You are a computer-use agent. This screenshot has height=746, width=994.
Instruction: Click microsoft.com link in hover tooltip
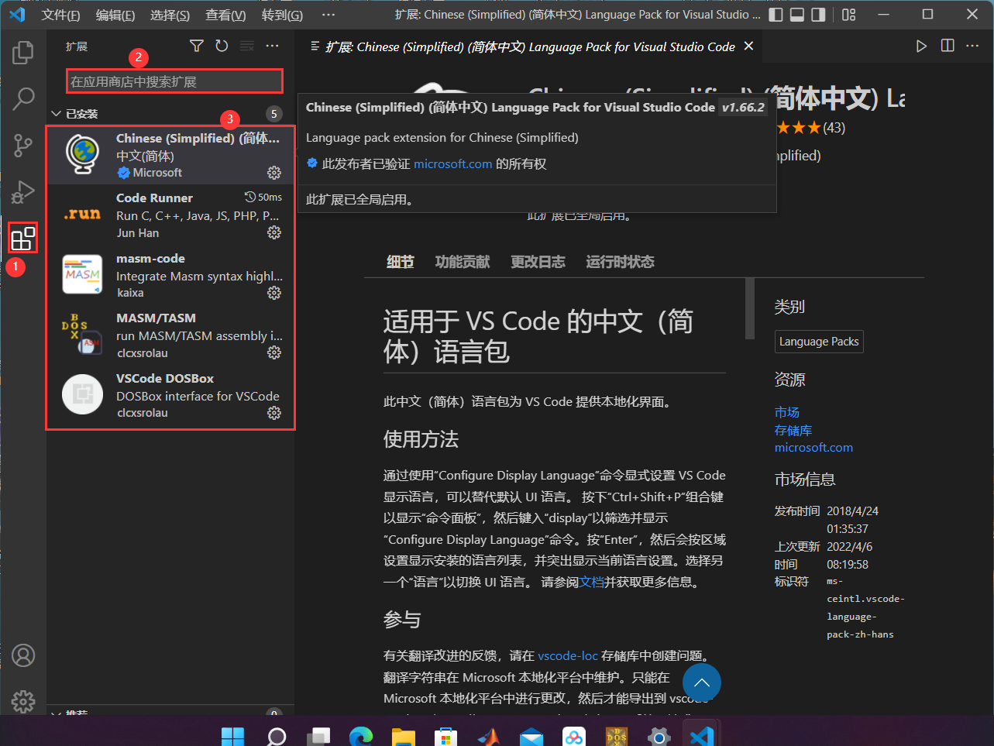(453, 163)
